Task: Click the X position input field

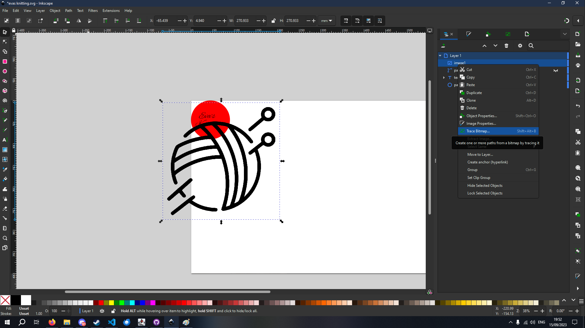Action: point(165,21)
